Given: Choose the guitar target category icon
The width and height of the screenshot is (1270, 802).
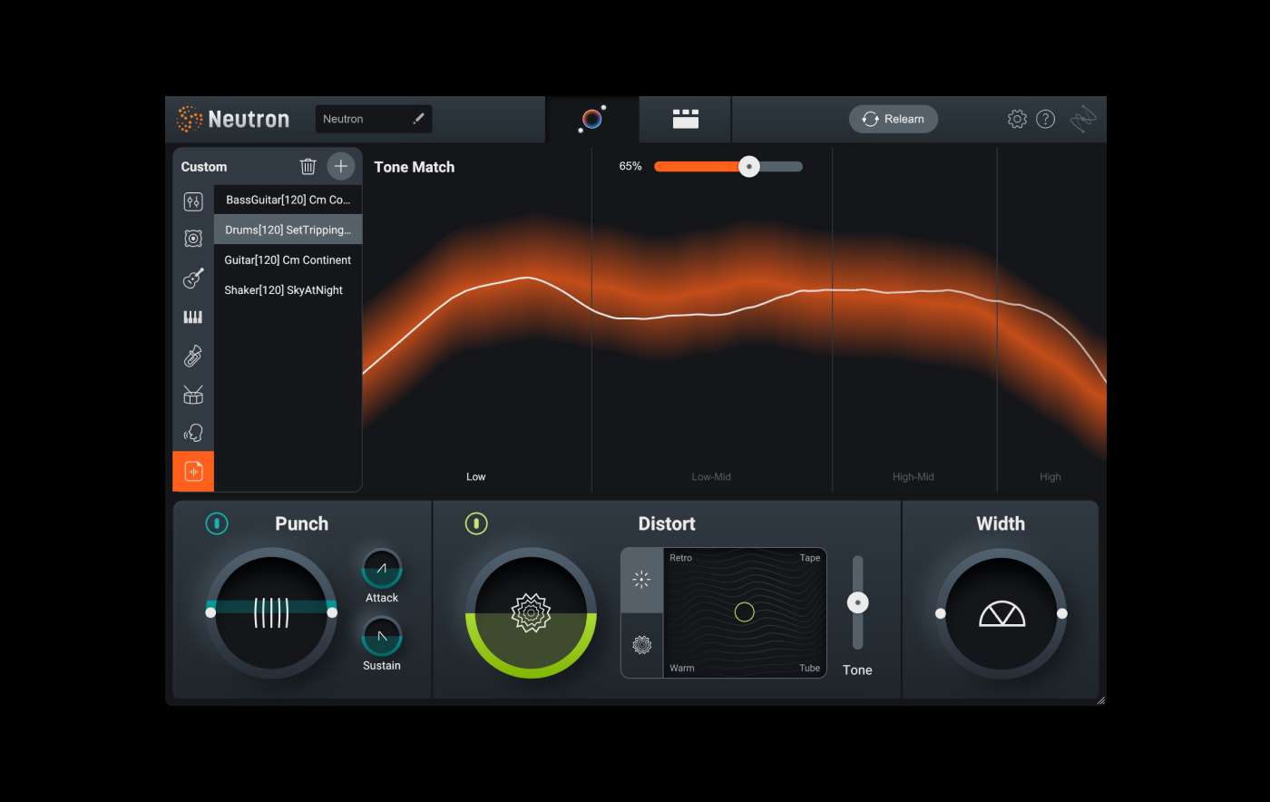Looking at the screenshot, I should coord(193,278).
